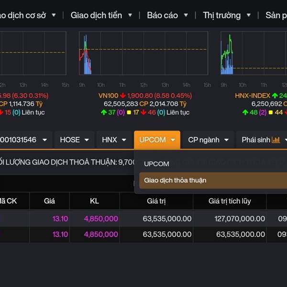Viewport: 287px width, 287px height.
Task: Click the red down arrow next to VN100
Action: point(123,96)
